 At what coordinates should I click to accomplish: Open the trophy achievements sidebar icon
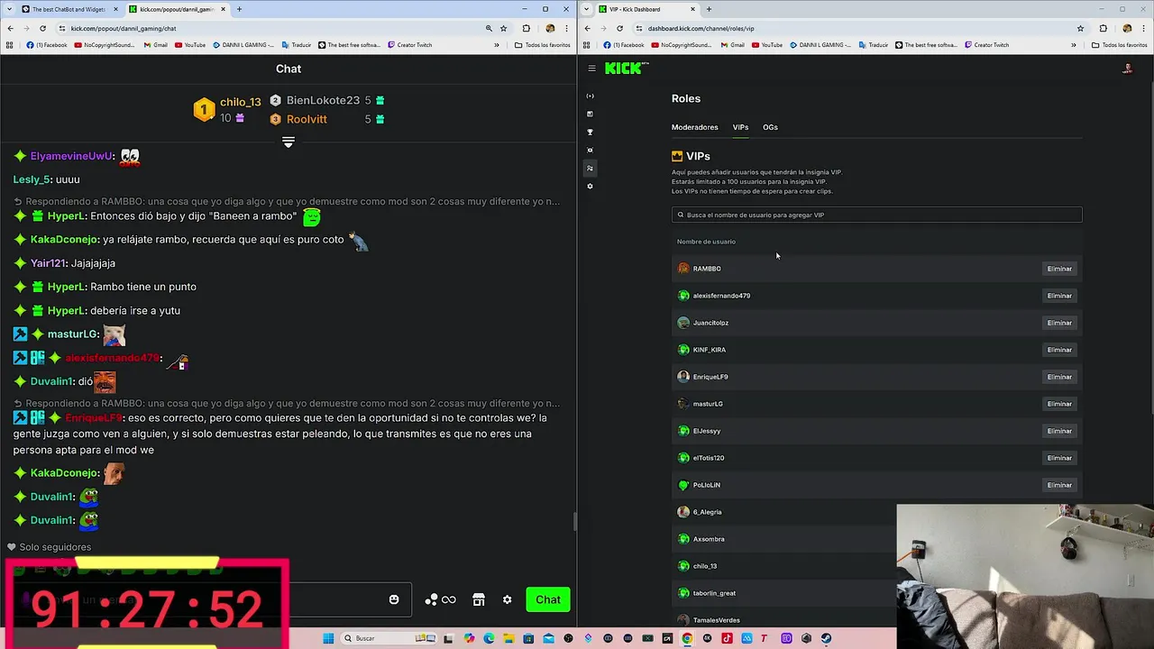pyautogui.click(x=591, y=132)
